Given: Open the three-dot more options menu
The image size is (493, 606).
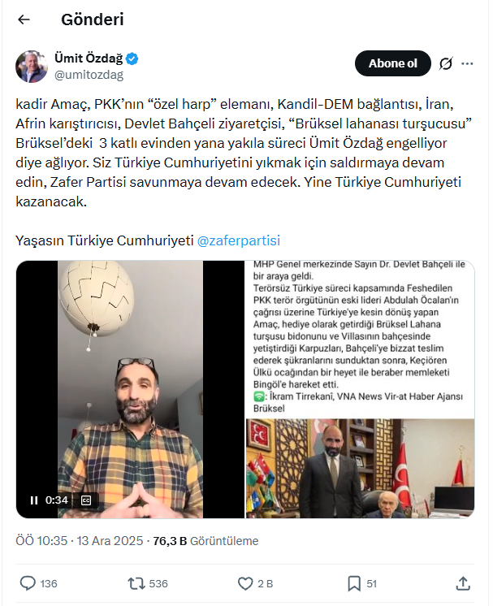Looking at the screenshot, I should click(467, 63).
